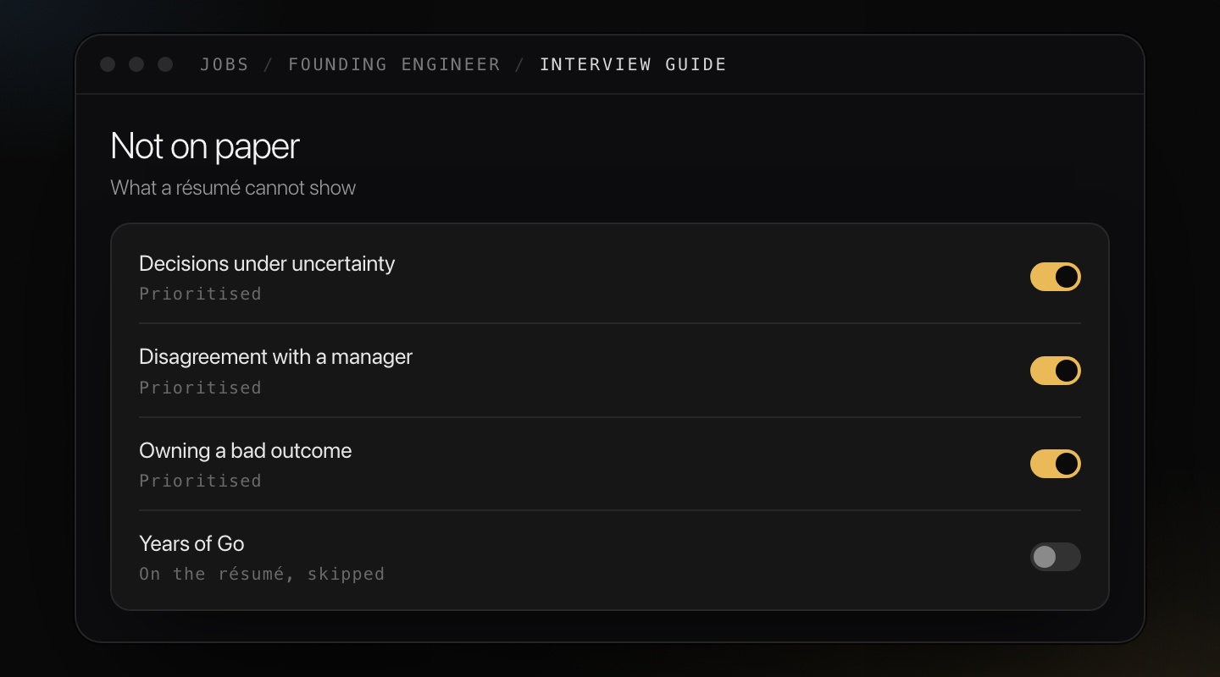Click the Not on paper heading
1220x677 pixels.
pyautogui.click(x=205, y=146)
